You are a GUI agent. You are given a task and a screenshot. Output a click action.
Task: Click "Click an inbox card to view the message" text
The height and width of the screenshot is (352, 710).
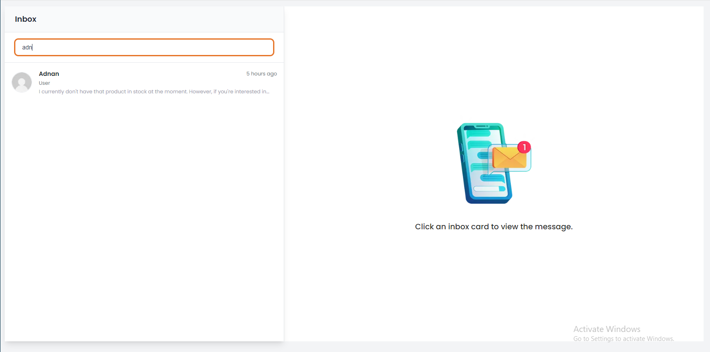(494, 227)
